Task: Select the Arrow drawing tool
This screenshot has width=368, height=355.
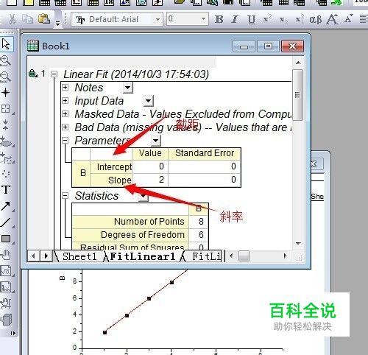Action: click(x=6, y=206)
